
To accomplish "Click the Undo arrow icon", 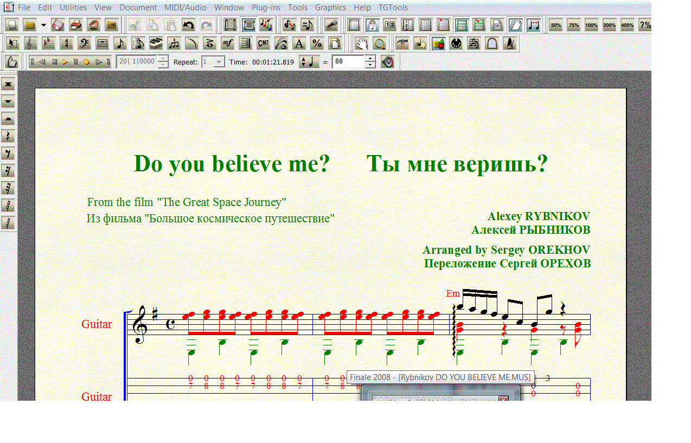I will point(188,25).
